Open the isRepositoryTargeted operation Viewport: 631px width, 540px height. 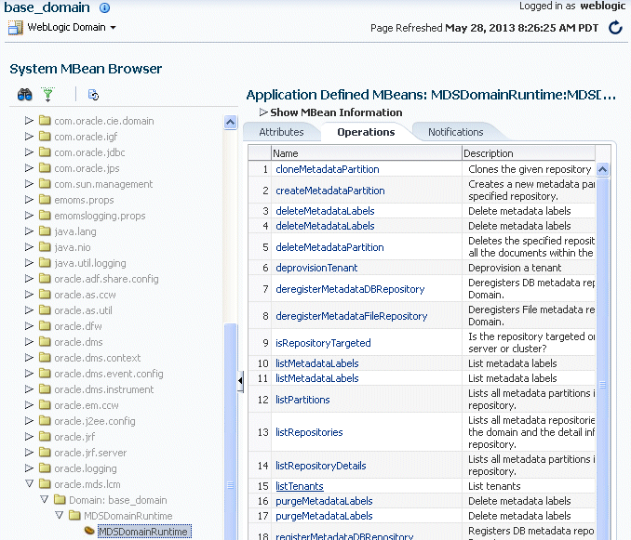(x=323, y=343)
